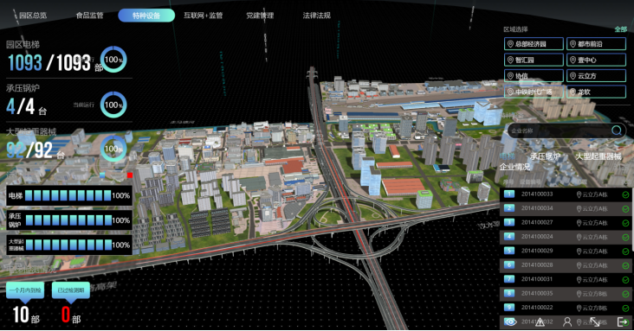Click the user profile icon
This screenshot has width=634, height=331.
(567, 321)
